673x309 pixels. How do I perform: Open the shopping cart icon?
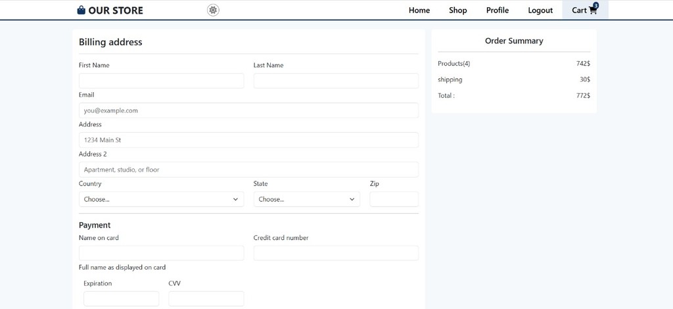[x=593, y=11]
